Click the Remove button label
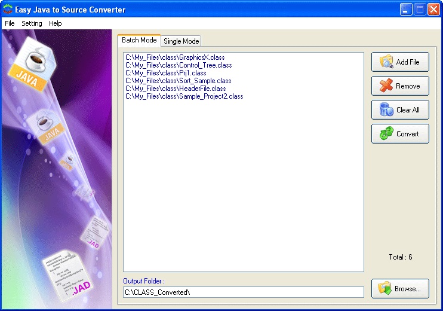The image size is (443, 311). (408, 86)
